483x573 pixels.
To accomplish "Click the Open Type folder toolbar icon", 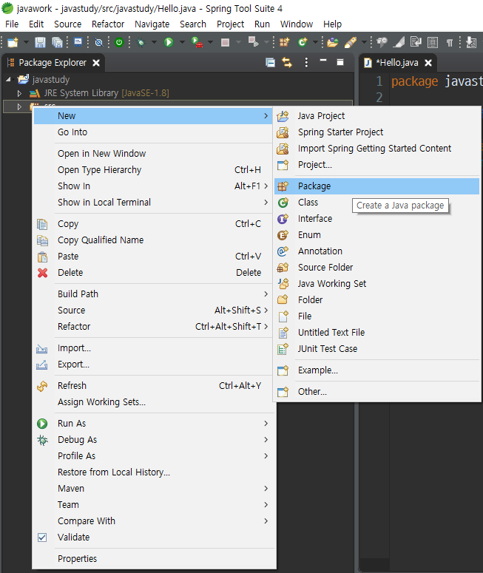I will click(x=332, y=42).
